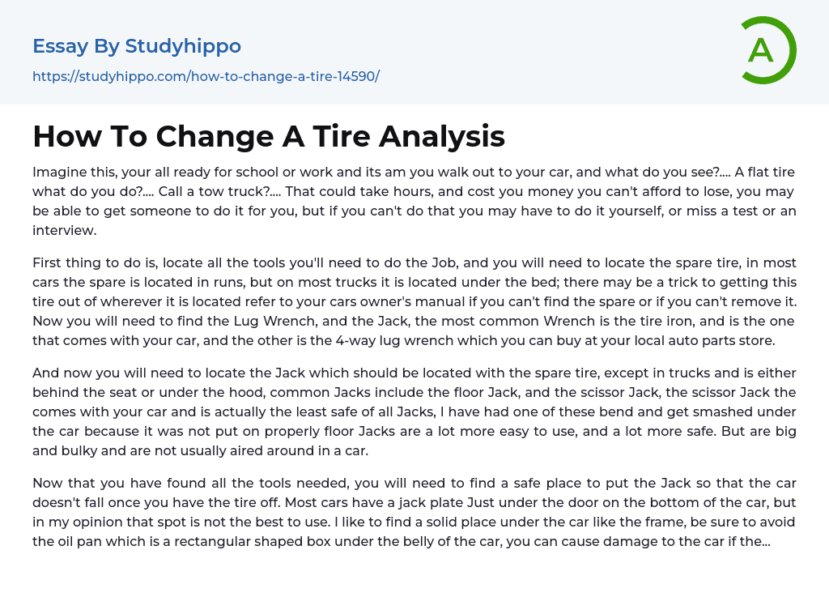
Task: Click the "Essay By Studyhippo" header text
Action: pos(137,46)
